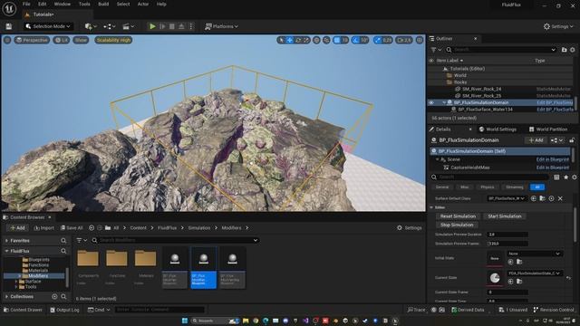Create new folder in Outliner

pos(564,50)
